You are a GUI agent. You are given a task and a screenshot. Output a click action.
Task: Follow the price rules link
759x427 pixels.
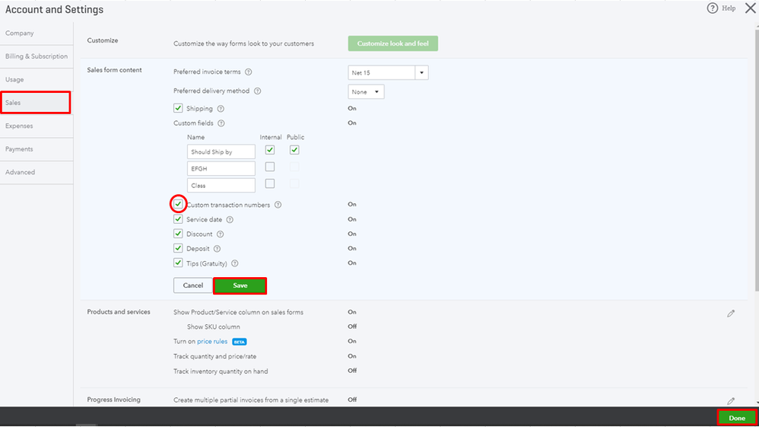[x=212, y=342]
